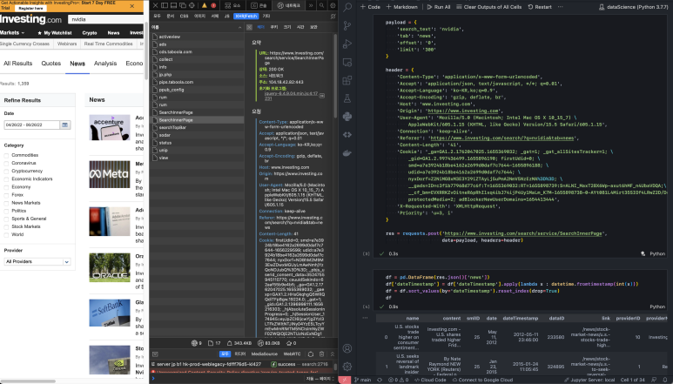This screenshot has width=673, height=384.
Task: Dock Web Inspector to the side
Action: click(x=165, y=5)
